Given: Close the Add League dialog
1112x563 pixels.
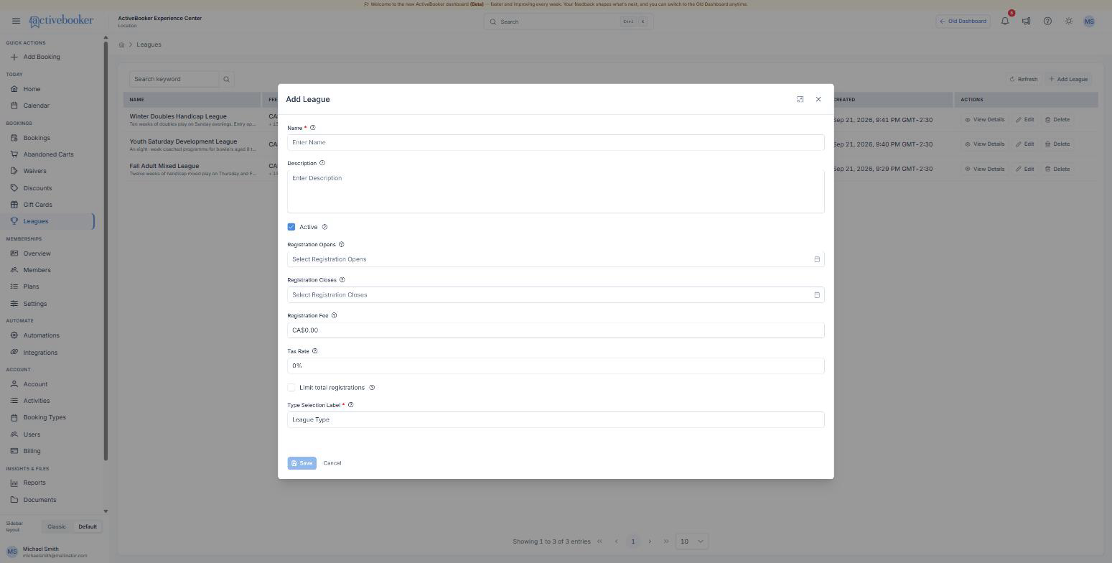Looking at the screenshot, I should coord(818,99).
